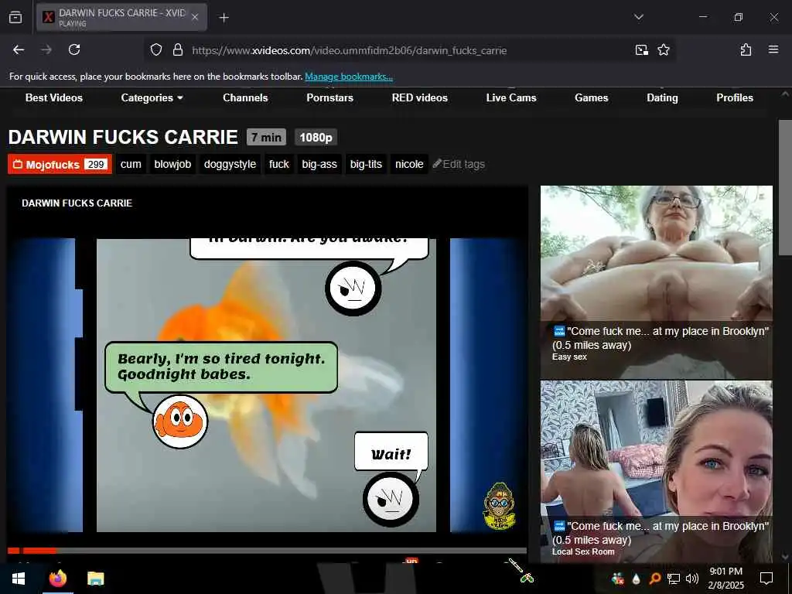792x594 pixels.
Task: Open the volume speaker tray icon
Action: [x=692, y=579]
